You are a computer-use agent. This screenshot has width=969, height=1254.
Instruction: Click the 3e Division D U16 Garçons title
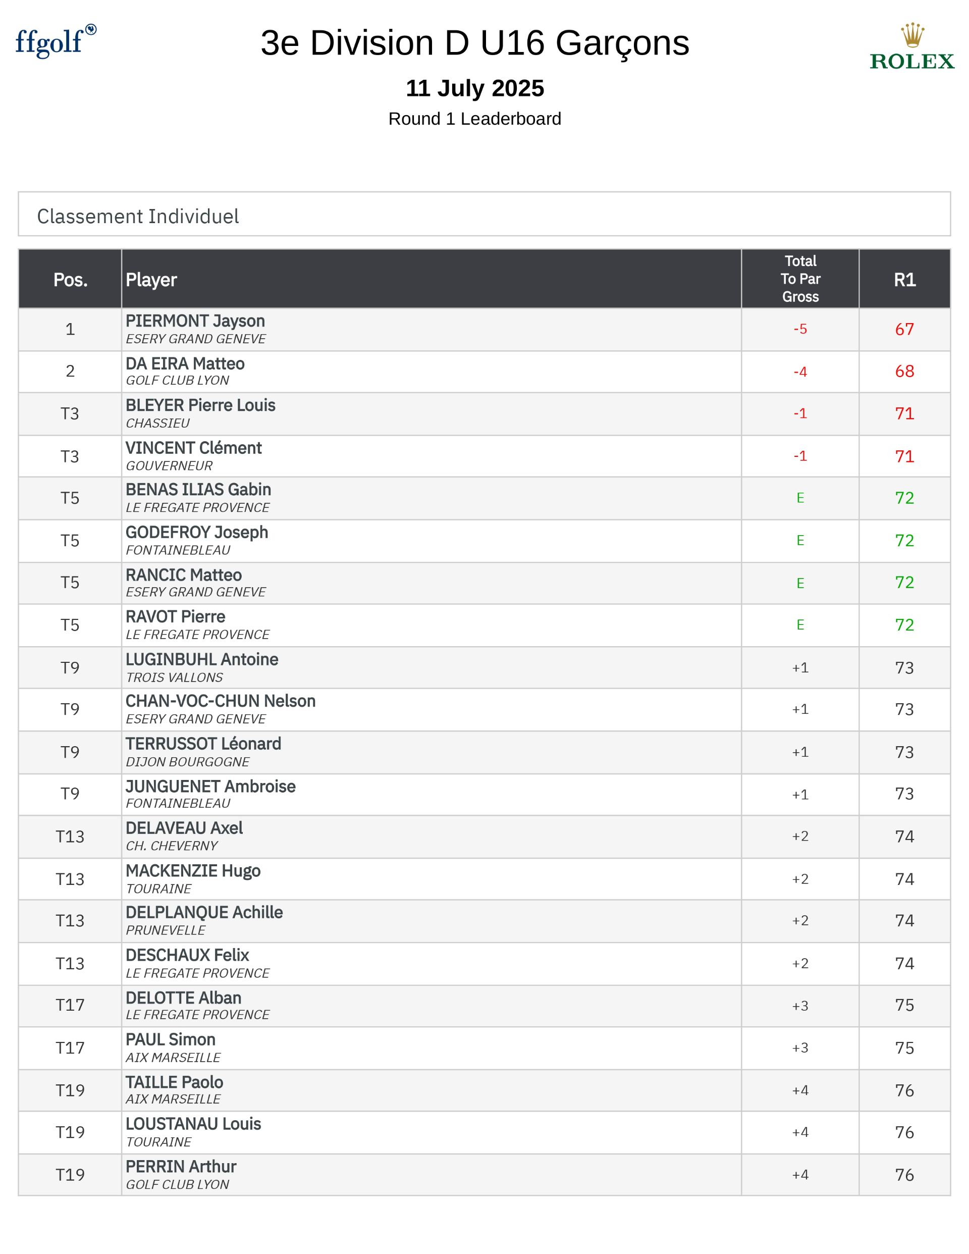(x=475, y=43)
